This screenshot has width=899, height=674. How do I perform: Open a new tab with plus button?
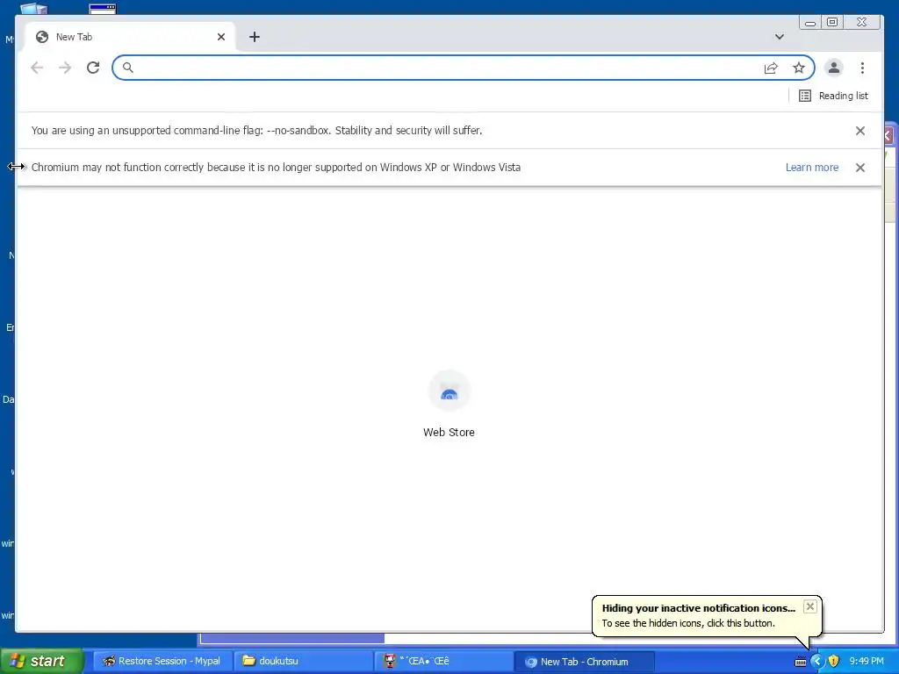(255, 37)
